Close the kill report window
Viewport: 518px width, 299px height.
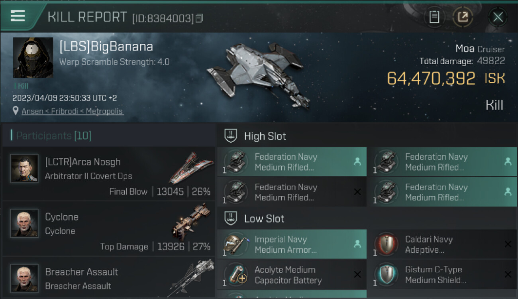click(498, 17)
